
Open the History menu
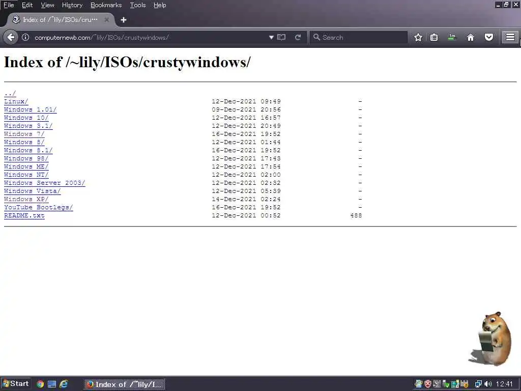[x=72, y=5]
